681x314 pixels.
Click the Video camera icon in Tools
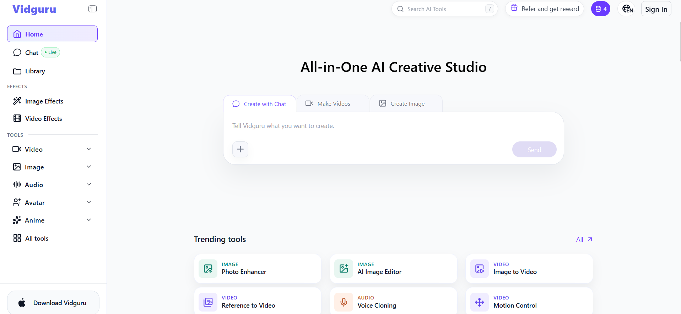17,149
